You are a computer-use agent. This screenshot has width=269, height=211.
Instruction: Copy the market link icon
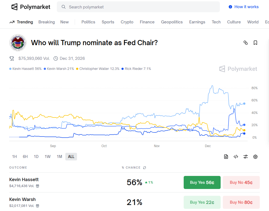coord(246,43)
